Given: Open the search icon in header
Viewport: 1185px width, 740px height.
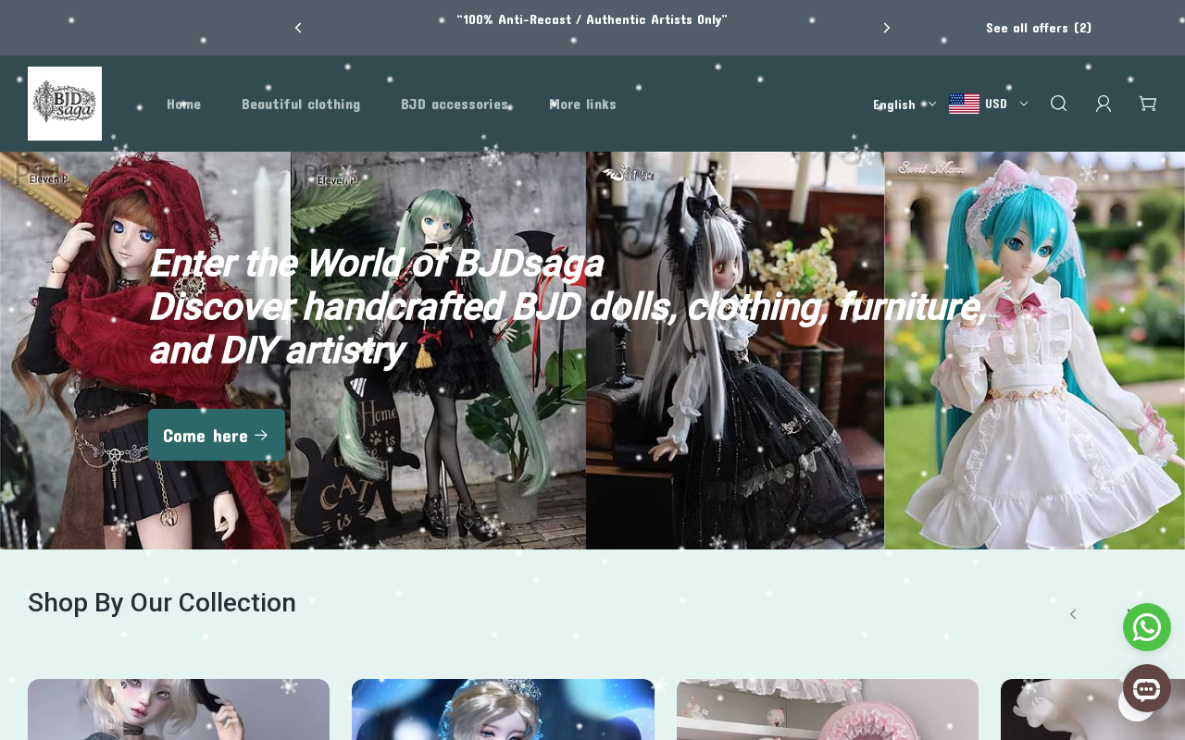Looking at the screenshot, I should pos(1059,104).
